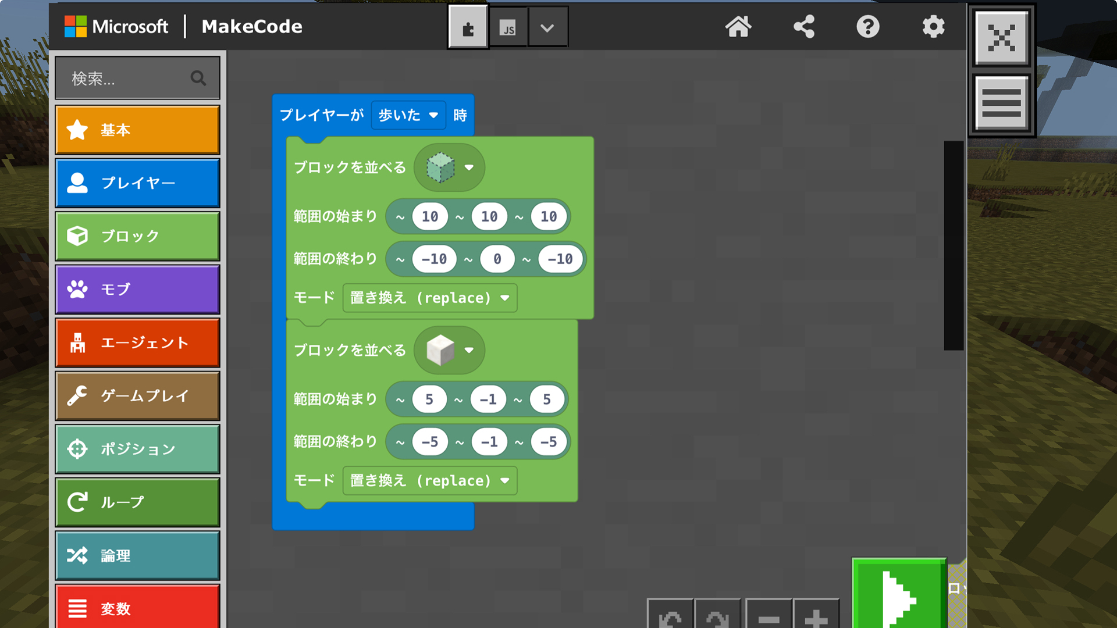Click the share icon button

click(804, 26)
